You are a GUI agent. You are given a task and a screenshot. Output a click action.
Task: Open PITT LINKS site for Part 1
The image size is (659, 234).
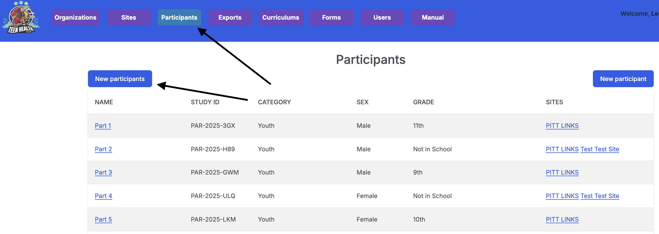pyautogui.click(x=562, y=126)
